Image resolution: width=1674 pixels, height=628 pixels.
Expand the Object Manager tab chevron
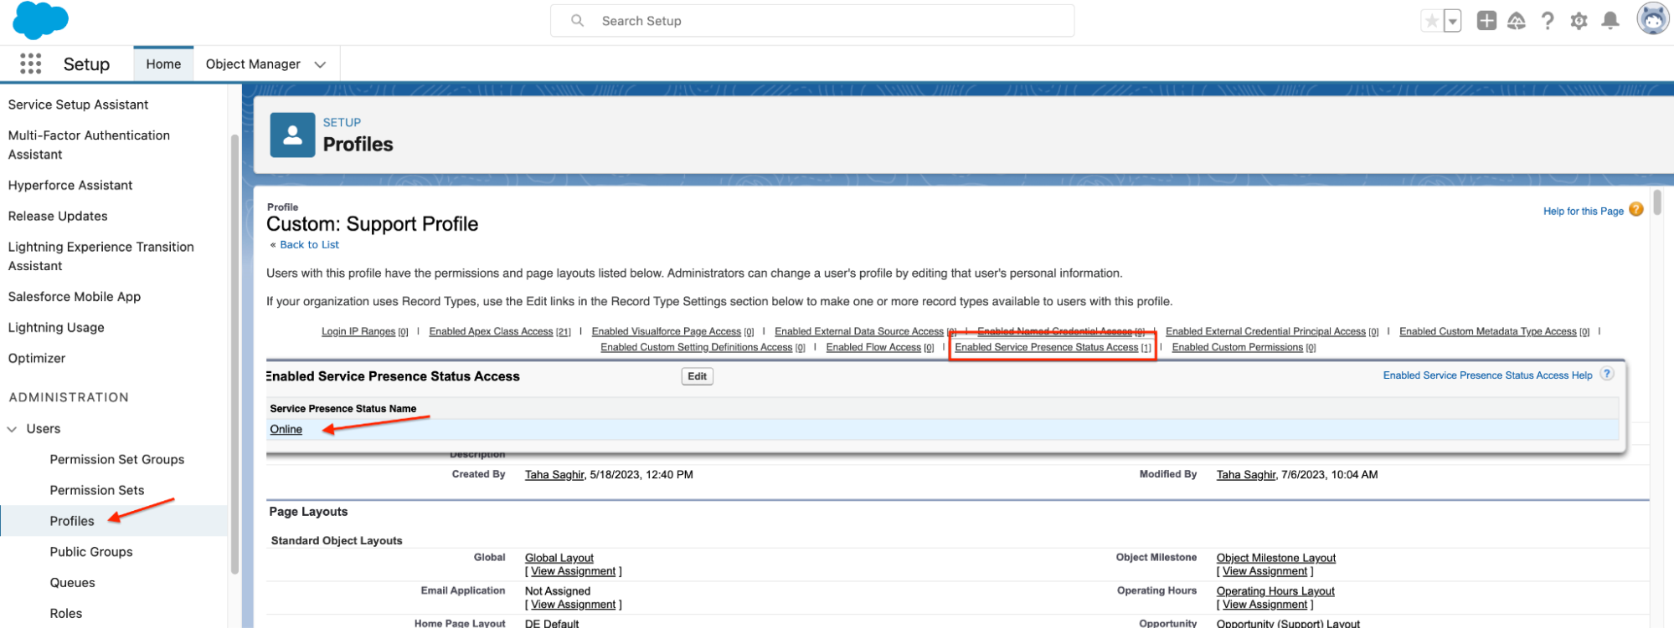point(320,64)
